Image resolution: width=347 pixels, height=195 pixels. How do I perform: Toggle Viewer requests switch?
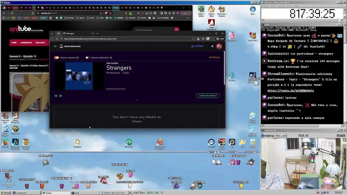(56, 58)
